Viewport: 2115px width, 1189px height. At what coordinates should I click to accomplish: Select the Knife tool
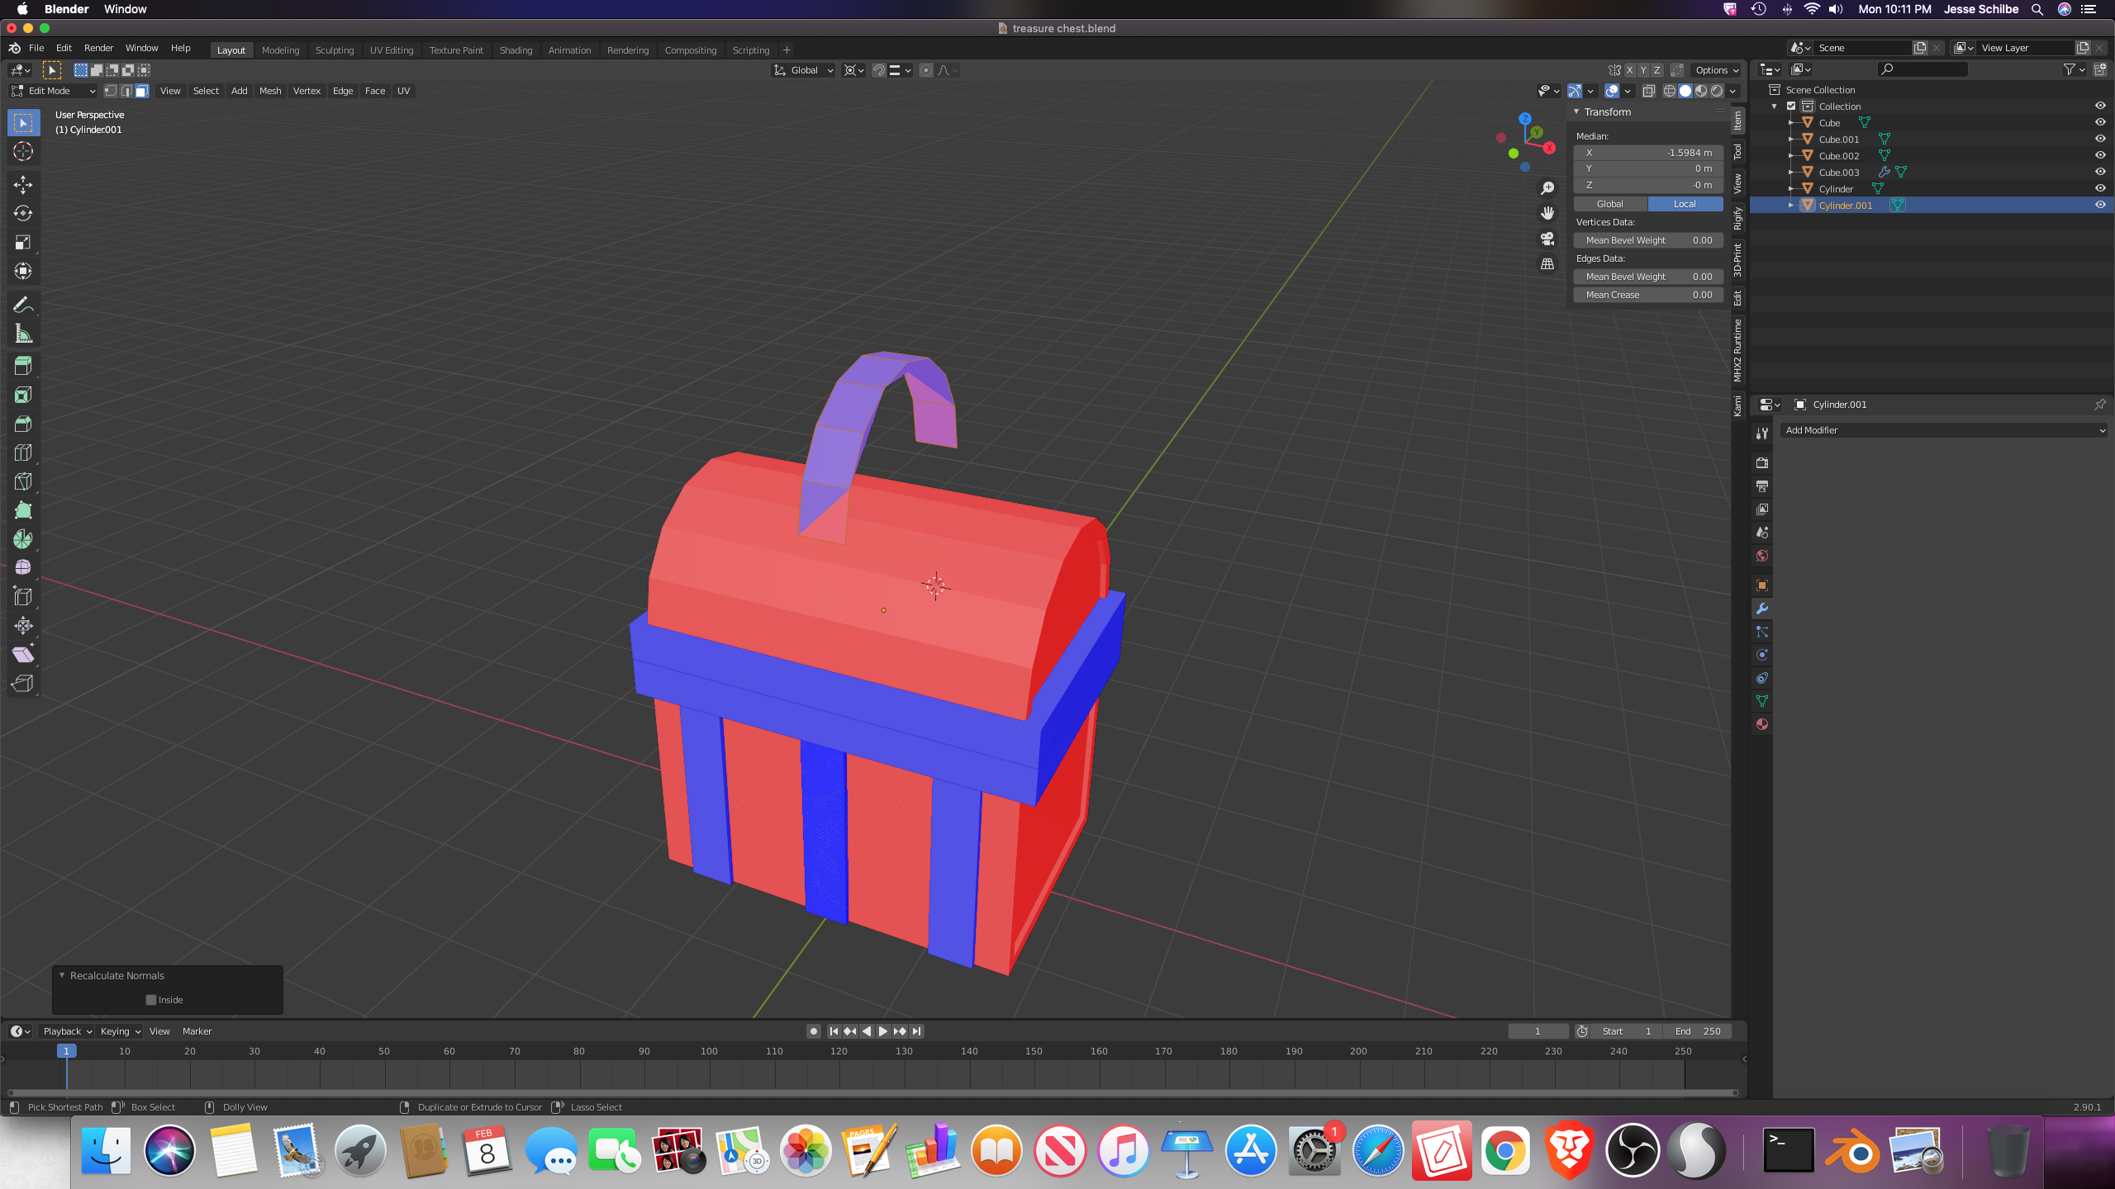click(23, 481)
